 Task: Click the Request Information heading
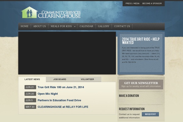[x=132, y=109]
